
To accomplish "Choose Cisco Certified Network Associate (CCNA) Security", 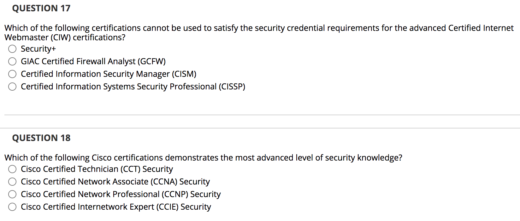I will (12, 182).
